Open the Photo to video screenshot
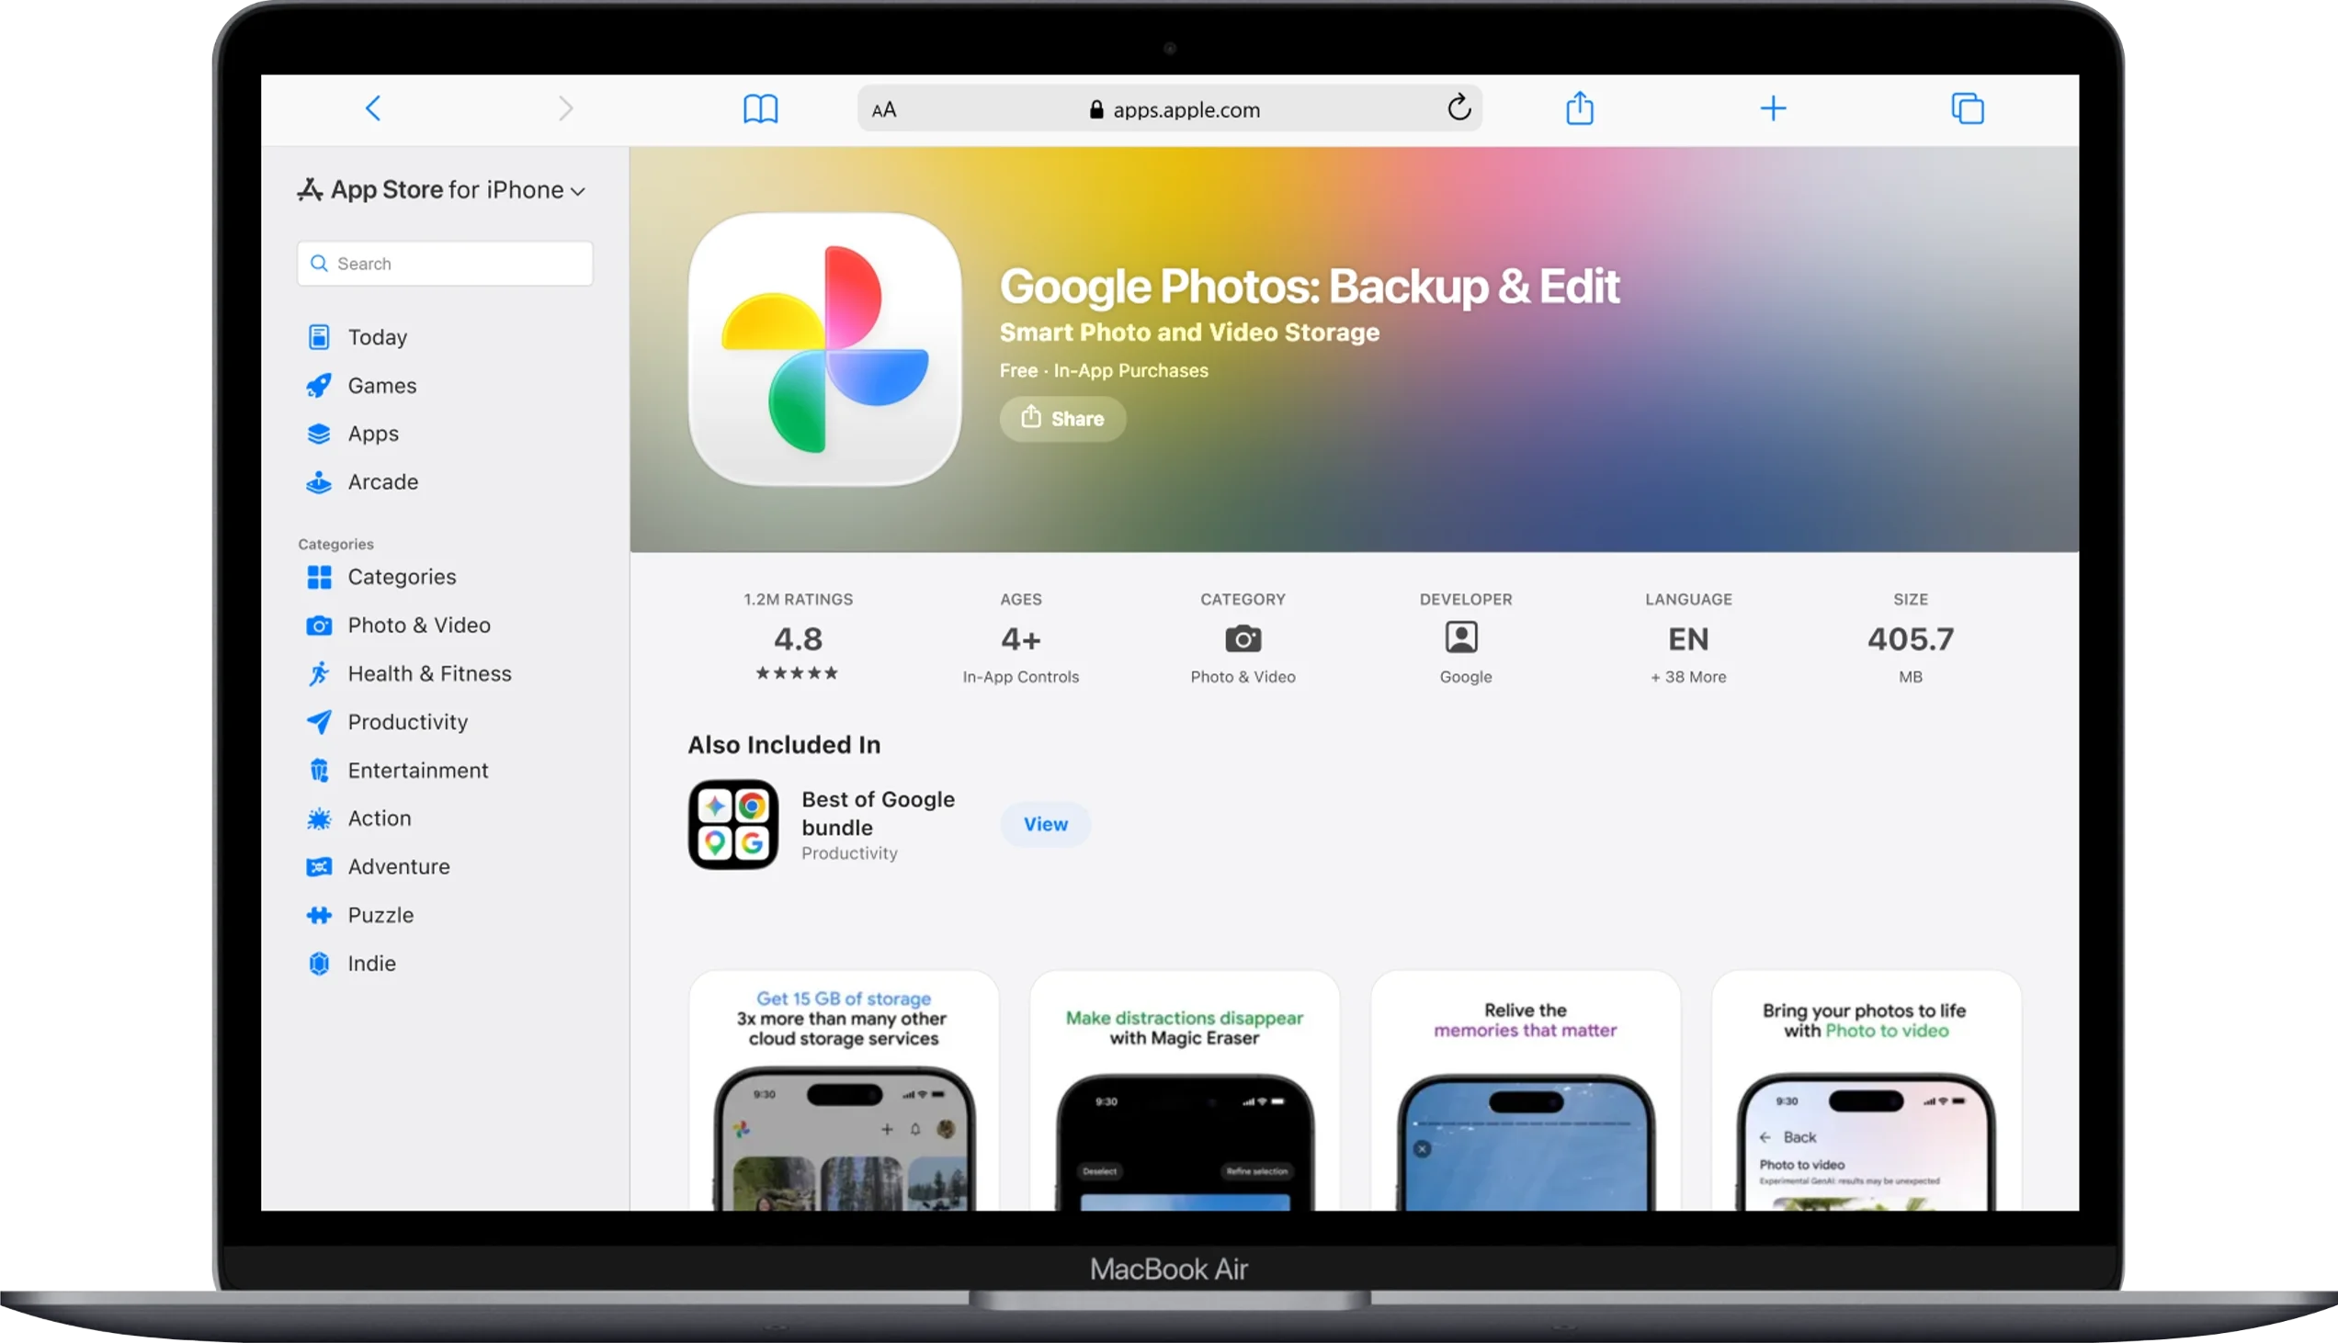The height and width of the screenshot is (1343, 2338). 1866,1090
